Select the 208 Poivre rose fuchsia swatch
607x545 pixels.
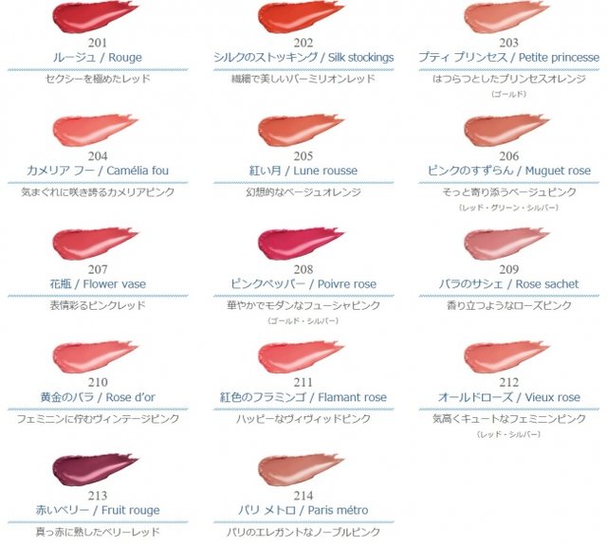coord(301,244)
